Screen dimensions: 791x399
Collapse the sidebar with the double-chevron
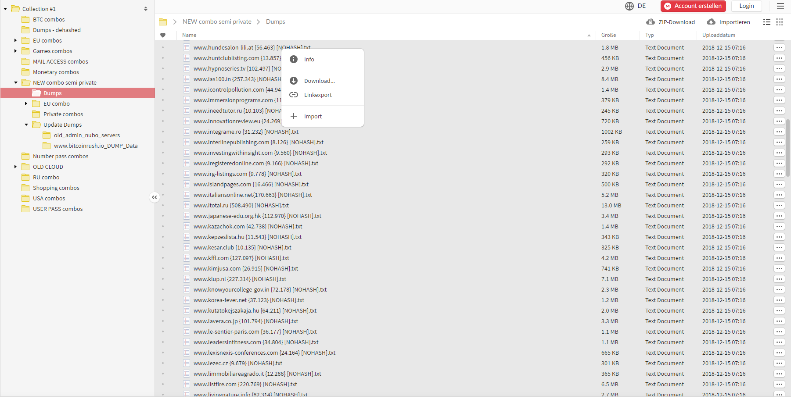(x=155, y=197)
